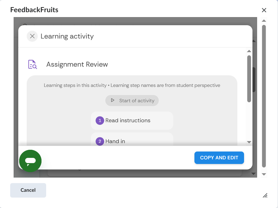278x208 pixels.
Task: Click the FeedbackFruits dialog scrollbar down arrow
Action: [264, 174]
